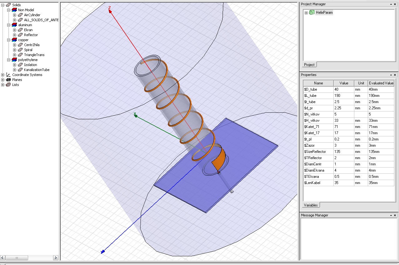Image resolution: width=399 pixels, height=265 pixels.
Task: Click the Spiral solid object icon
Action: (x=20, y=50)
